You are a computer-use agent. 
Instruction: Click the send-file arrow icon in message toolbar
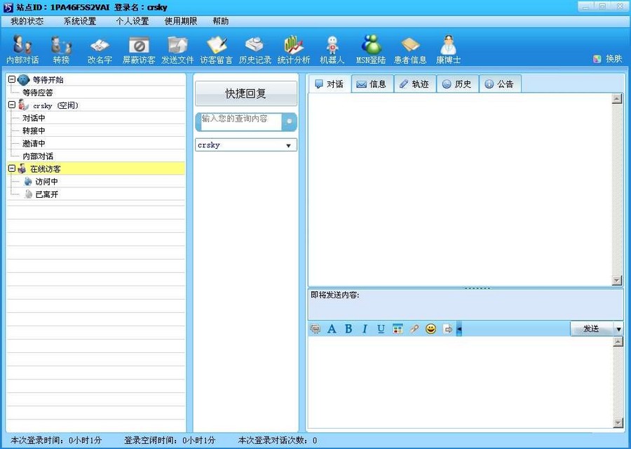(x=447, y=329)
